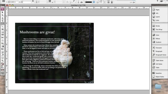Click the 'Mushrooms are great!' headline
This screenshot has width=168, height=94.
[x=37, y=32]
